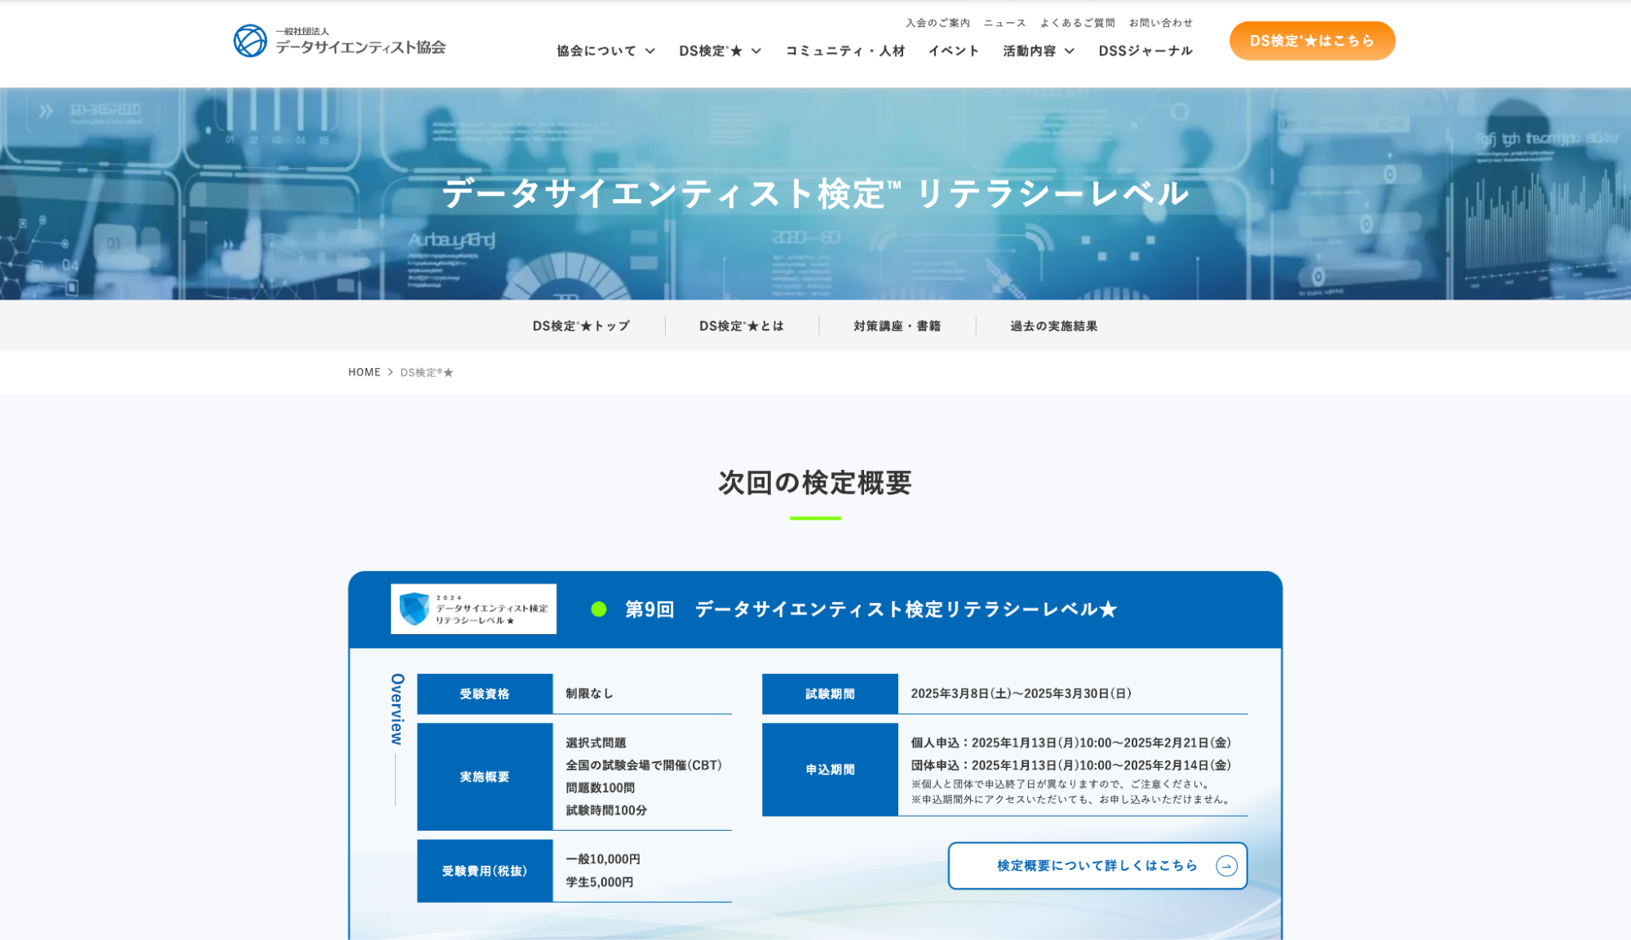Open コミュニティ・人材 menu item
1631x940 pixels.
845,51
